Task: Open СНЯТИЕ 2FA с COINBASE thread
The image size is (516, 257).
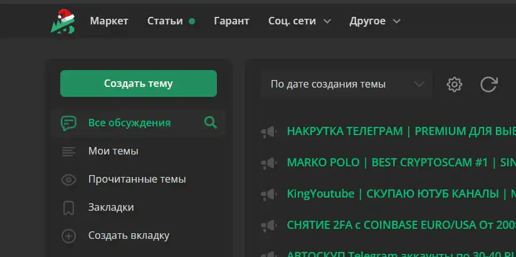Action: 401,225
